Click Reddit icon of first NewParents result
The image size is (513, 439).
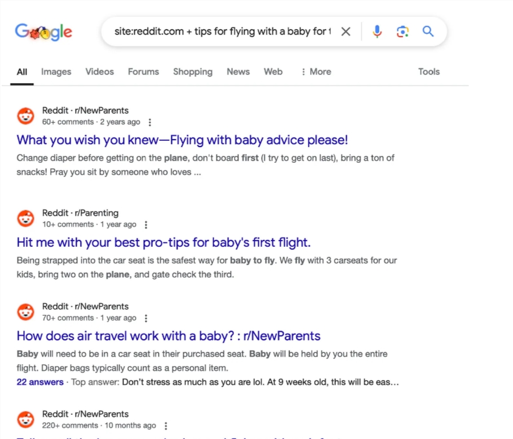coord(25,116)
